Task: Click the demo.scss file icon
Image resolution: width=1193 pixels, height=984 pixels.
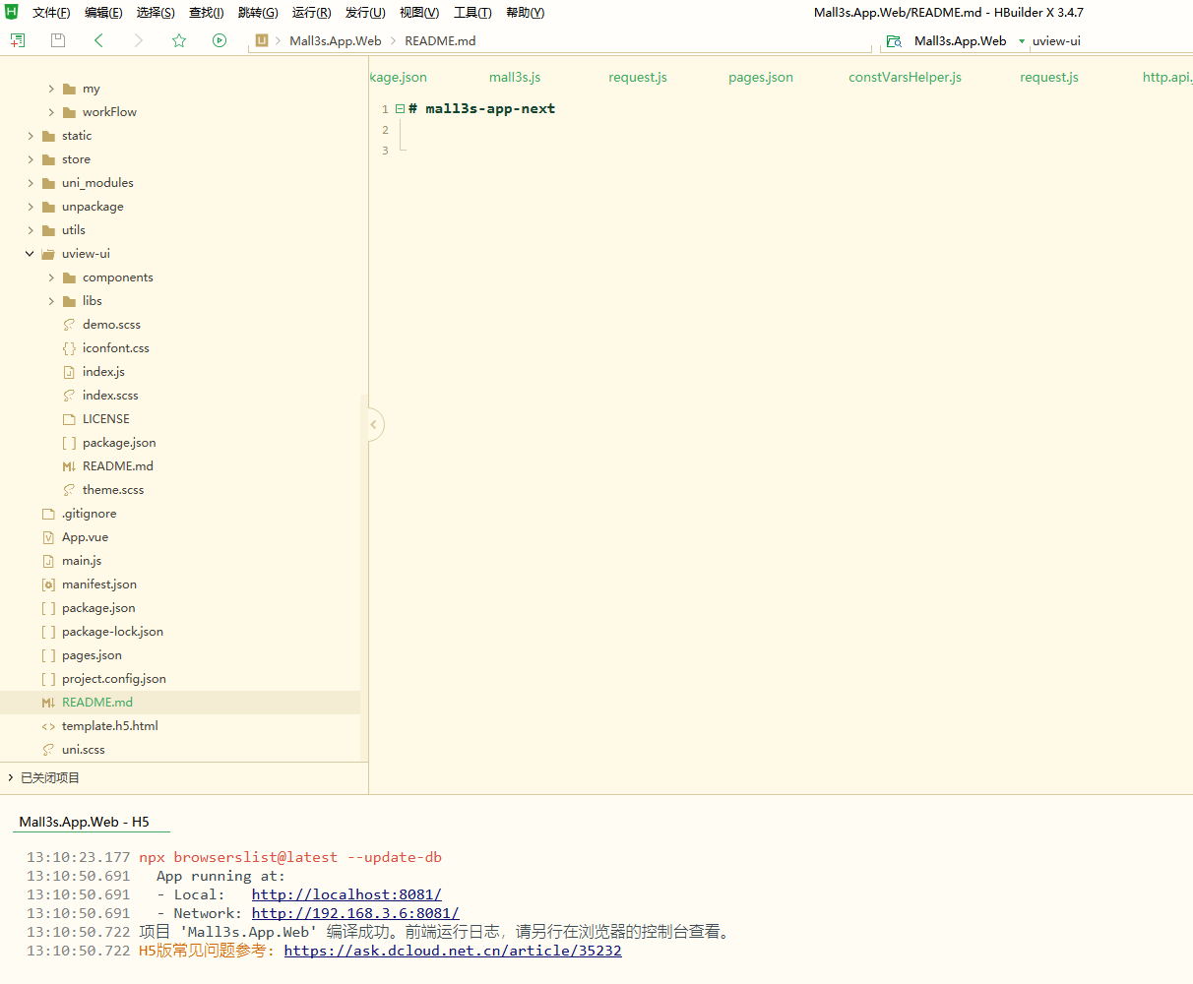Action: pos(69,325)
